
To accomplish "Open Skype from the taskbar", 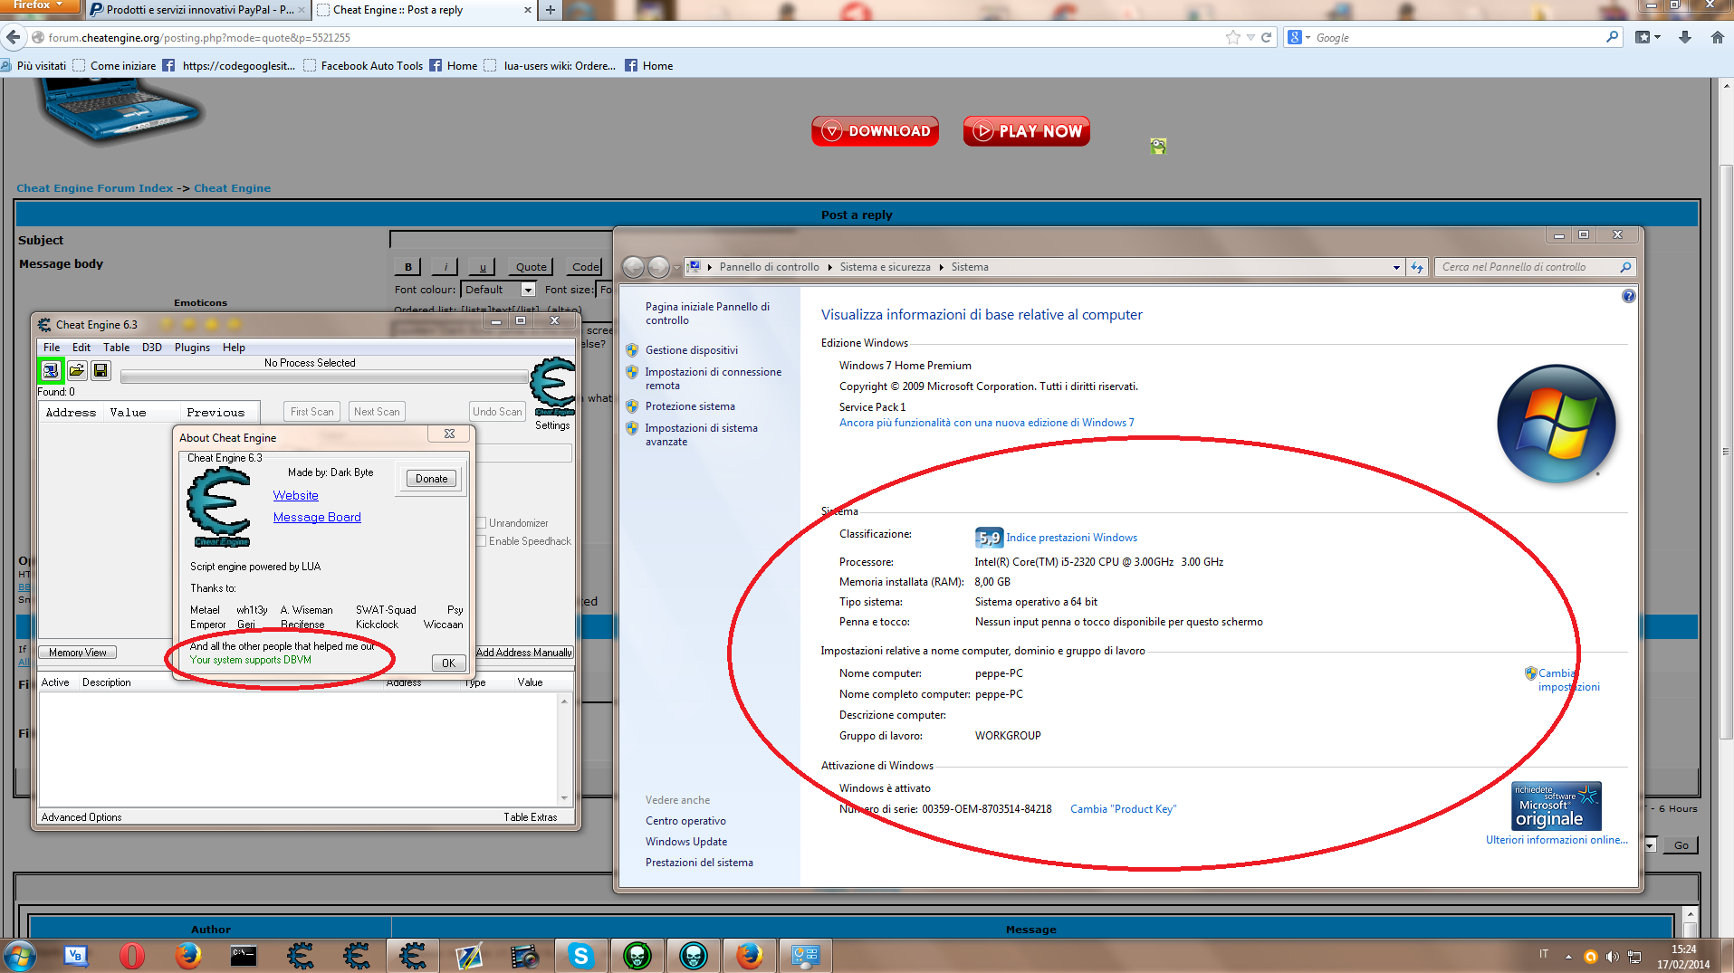I will [x=580, y=955].
